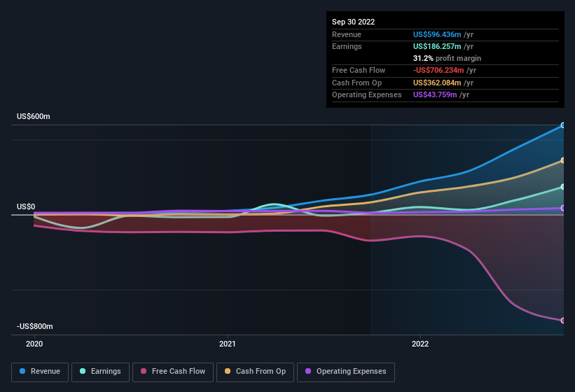Image resolution: width=575 pixels, height=392 pixels.
Task: Click the Revenue label in the tooltip
Action: point(347,34)
